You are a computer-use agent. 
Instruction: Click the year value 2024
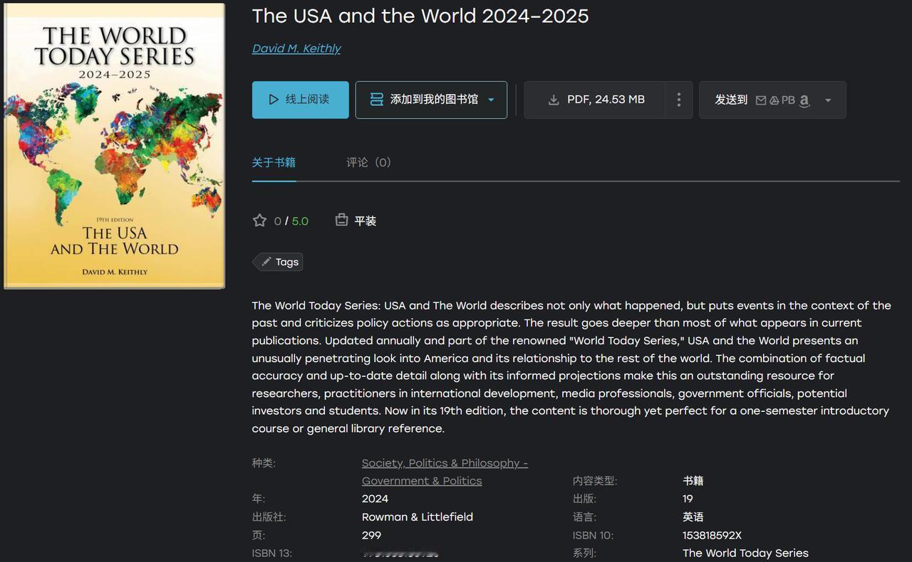375,499
